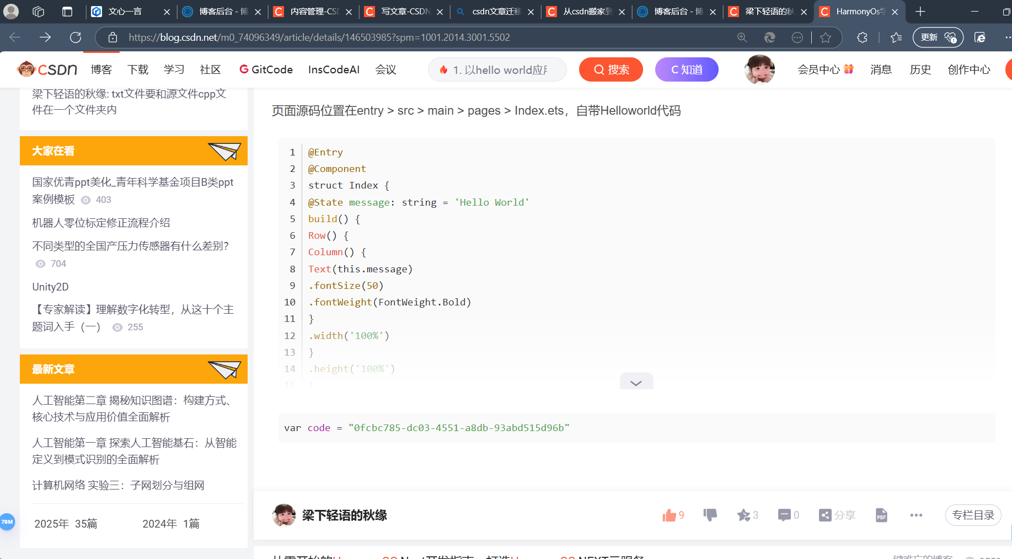Favorite the article with star icon

point(743,515)
